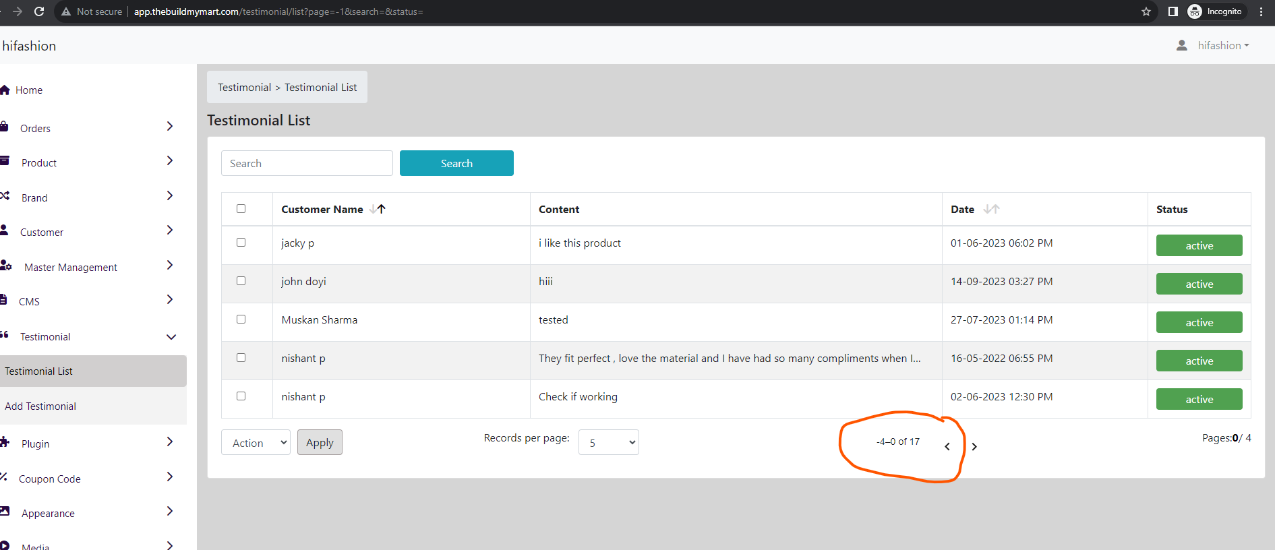Screen dimensions: 1275x550
Task: Click the Incognito profile indicator
Action: coord(1216,11)
